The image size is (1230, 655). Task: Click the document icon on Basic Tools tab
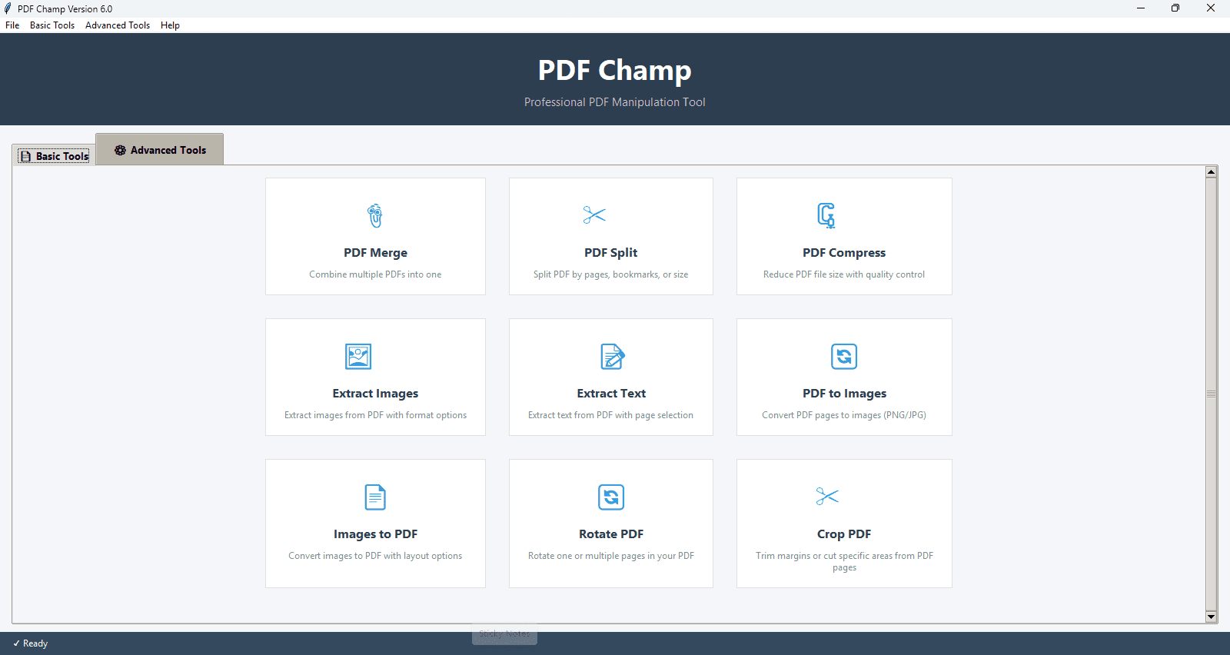[x=25, y=156]
